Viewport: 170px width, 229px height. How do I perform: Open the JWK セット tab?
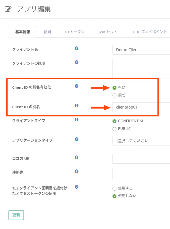[x=108, y=32]
